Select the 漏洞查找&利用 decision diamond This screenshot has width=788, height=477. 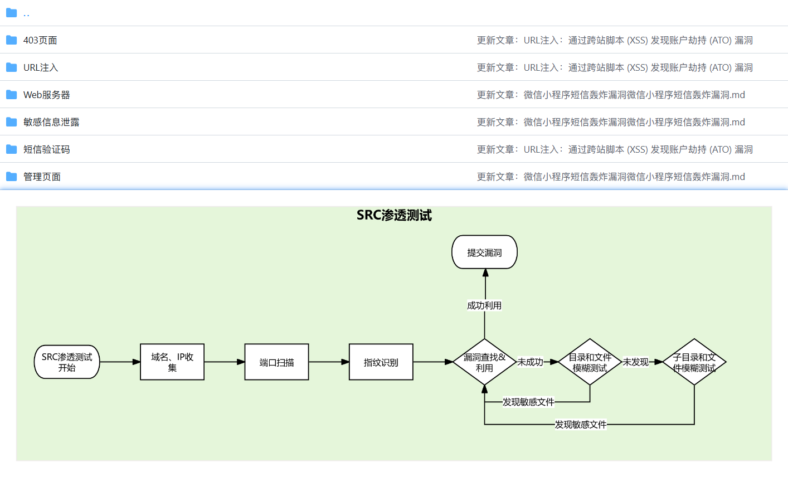pyautogui.click(x=484, y=362)
